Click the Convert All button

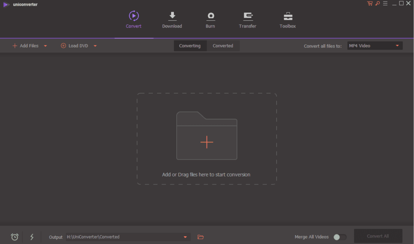tap(378, 236)
